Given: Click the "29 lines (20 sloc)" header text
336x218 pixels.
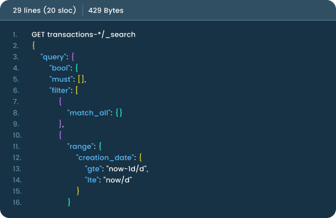Looking at the screenshot, I should click(x=44, y=10).
